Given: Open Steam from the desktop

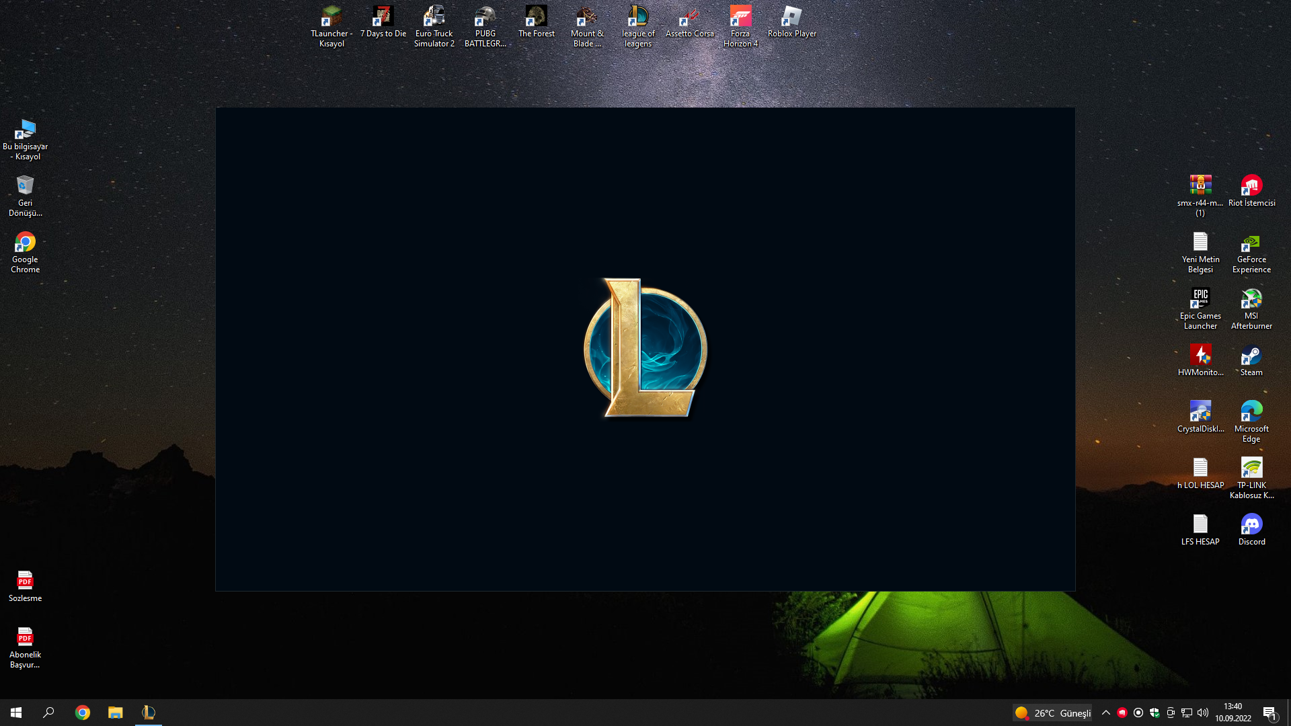Looking at the screenshot, I should tap(1251, 355).
